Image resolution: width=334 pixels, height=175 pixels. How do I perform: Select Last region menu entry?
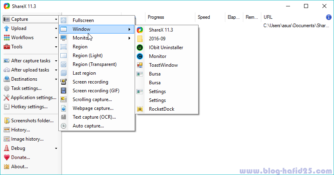pos(97,73)
